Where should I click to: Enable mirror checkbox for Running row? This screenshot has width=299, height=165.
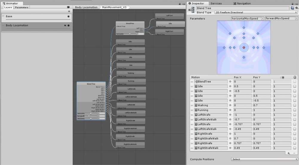point(295,110)
